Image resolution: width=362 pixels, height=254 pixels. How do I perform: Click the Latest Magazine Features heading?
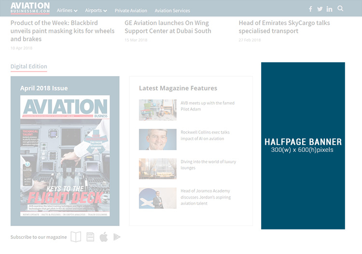point(178,88)
